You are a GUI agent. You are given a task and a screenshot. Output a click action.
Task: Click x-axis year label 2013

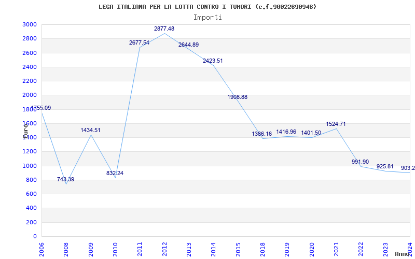[189, 249]
